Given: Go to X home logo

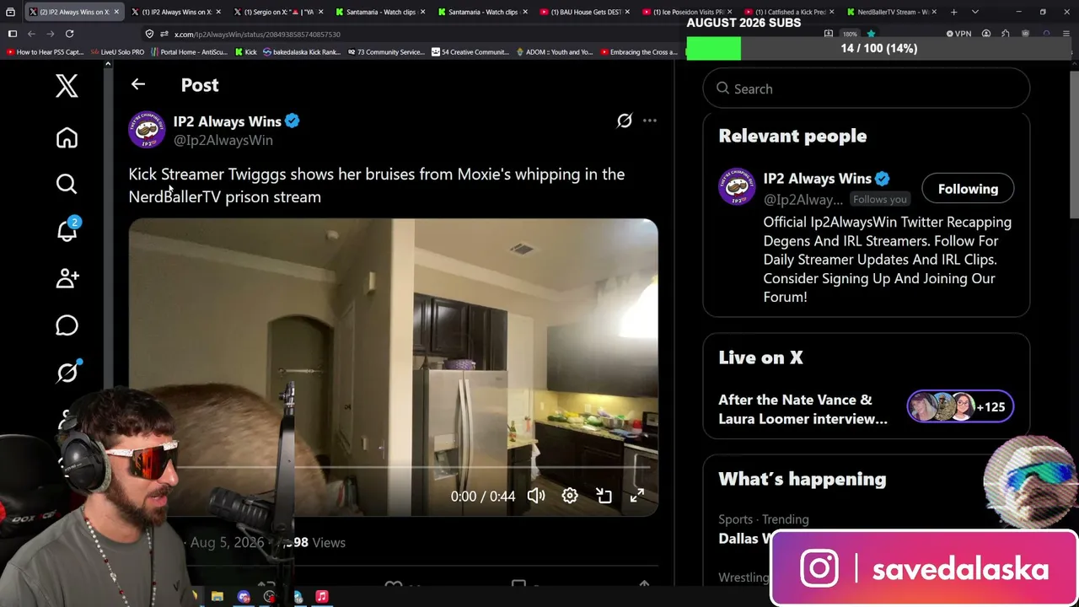Looking at the screenshot, I should [67, 86].
